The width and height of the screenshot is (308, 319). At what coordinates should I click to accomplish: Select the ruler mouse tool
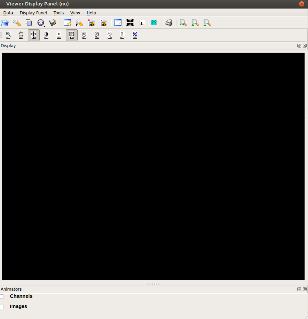pyautogui.click(x=122, y=35)
